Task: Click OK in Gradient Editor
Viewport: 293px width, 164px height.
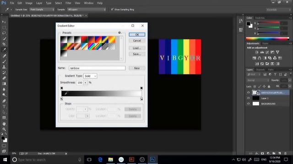Action: pyautogui.click(x=137, y=35)
